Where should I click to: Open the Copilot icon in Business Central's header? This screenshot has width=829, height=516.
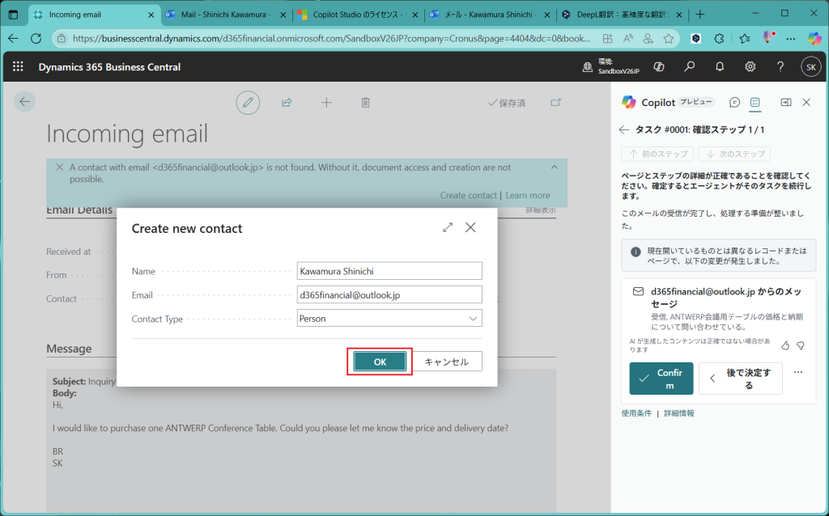click(659, 66)
